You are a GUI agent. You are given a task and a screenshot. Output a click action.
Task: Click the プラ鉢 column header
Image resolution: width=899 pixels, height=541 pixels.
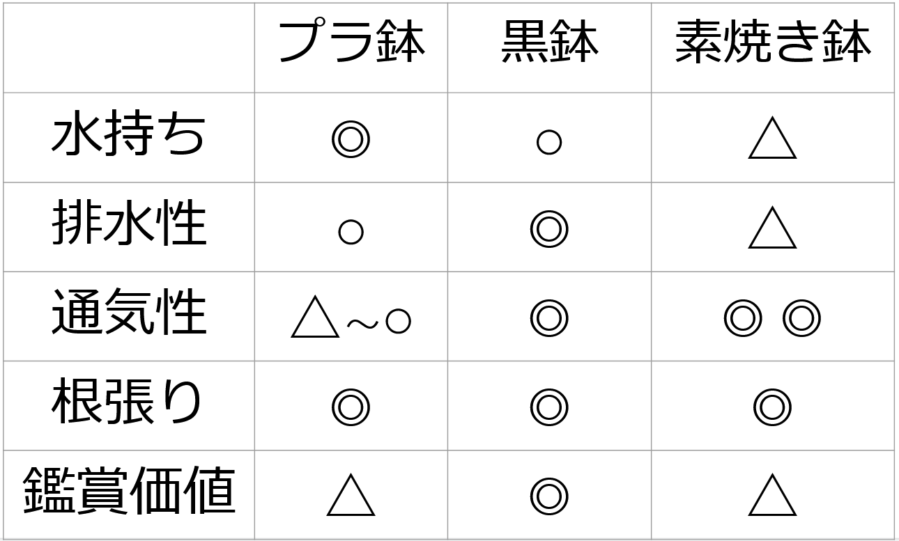point(351,43)
